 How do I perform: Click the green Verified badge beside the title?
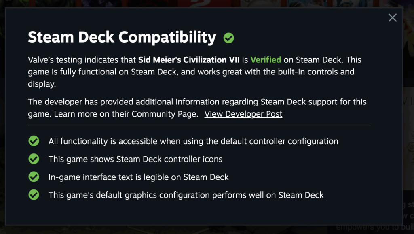pyautogui.click(x=229, y=38)
